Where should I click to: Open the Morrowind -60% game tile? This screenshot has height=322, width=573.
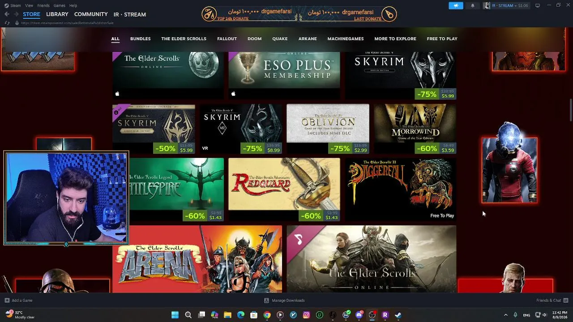(415, 129)
